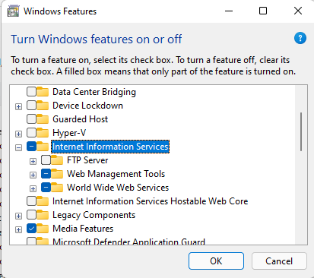Expand the Device Lockdown tree node
The width and height of the screenshot is (314, 278).
click(18, 106)
